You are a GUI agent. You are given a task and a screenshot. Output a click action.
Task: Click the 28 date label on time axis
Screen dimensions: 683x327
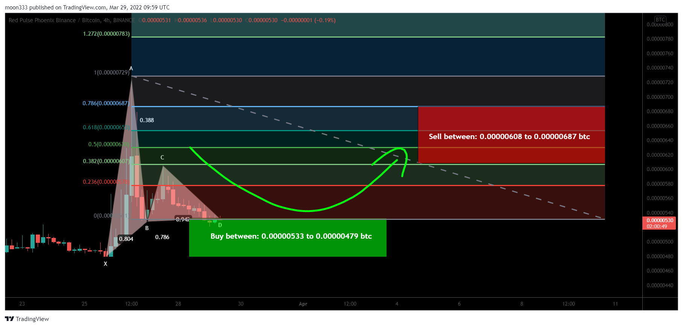pos(178,304)
